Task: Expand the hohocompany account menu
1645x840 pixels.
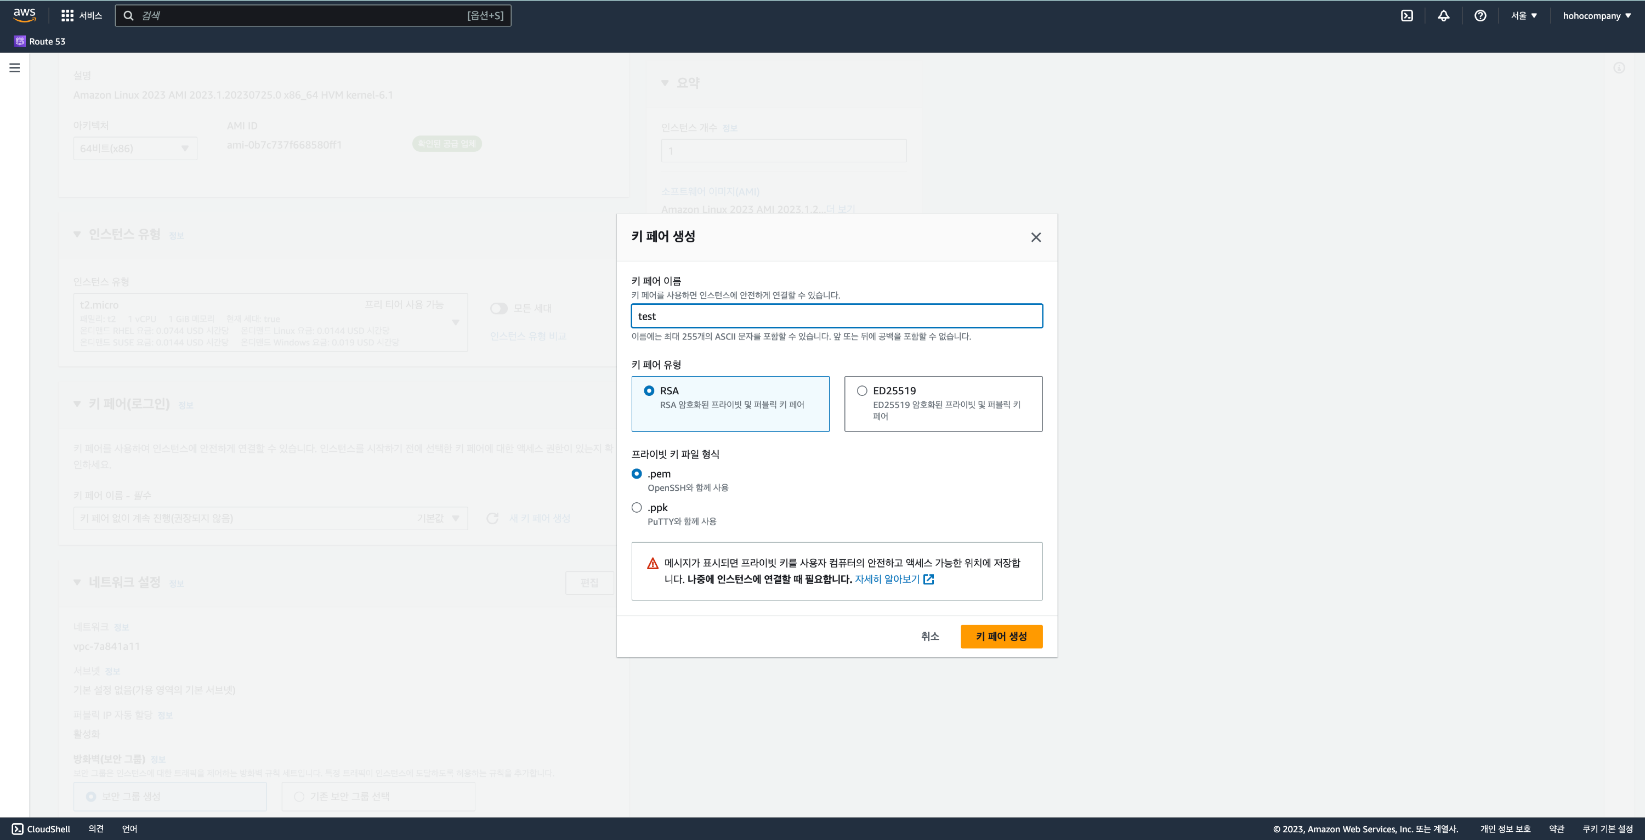Action: click(1596, 15)
